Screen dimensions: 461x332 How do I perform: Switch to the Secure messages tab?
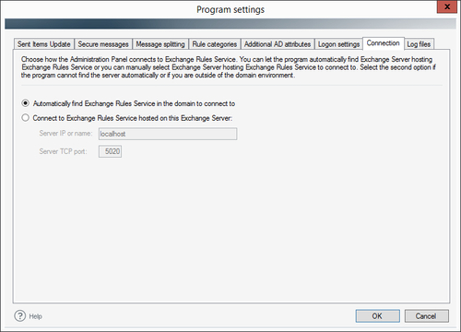103,44
